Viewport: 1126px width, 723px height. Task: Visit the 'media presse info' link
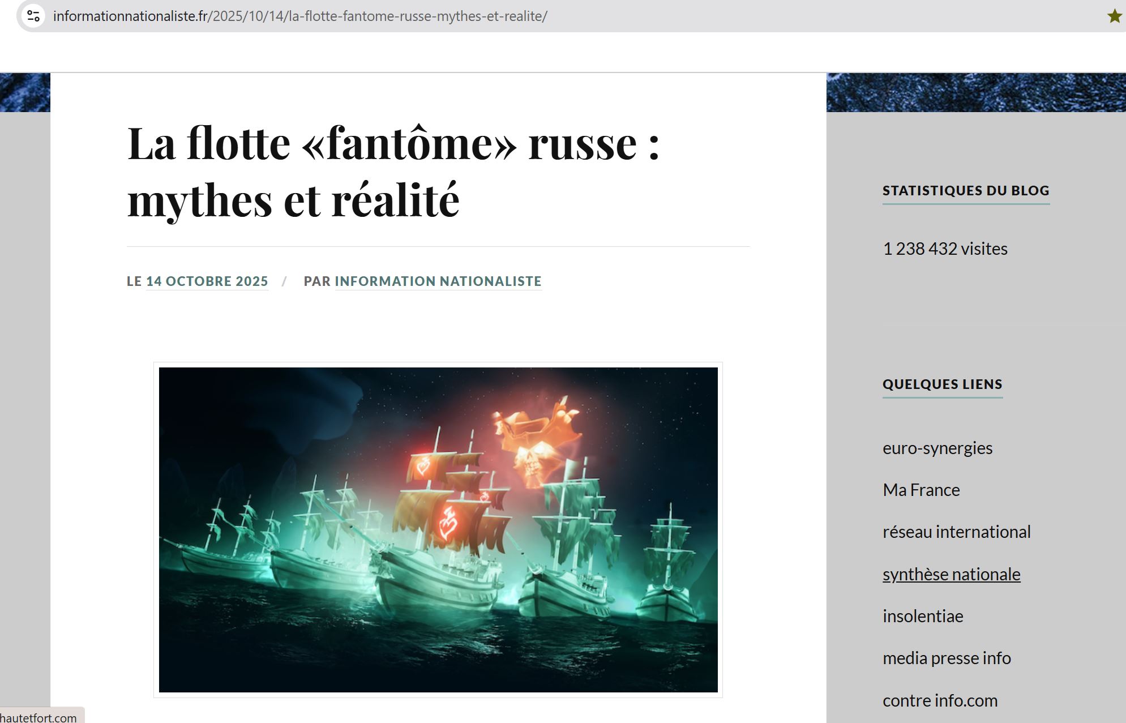click(x=947, y=658)
